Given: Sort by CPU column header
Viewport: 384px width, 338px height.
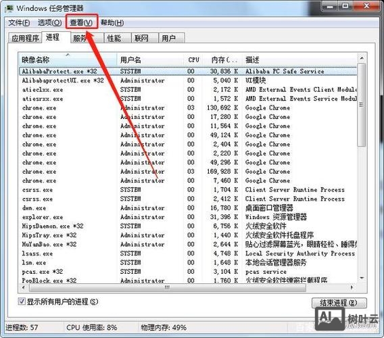Looking at the screenshot, I should [194, 59].
